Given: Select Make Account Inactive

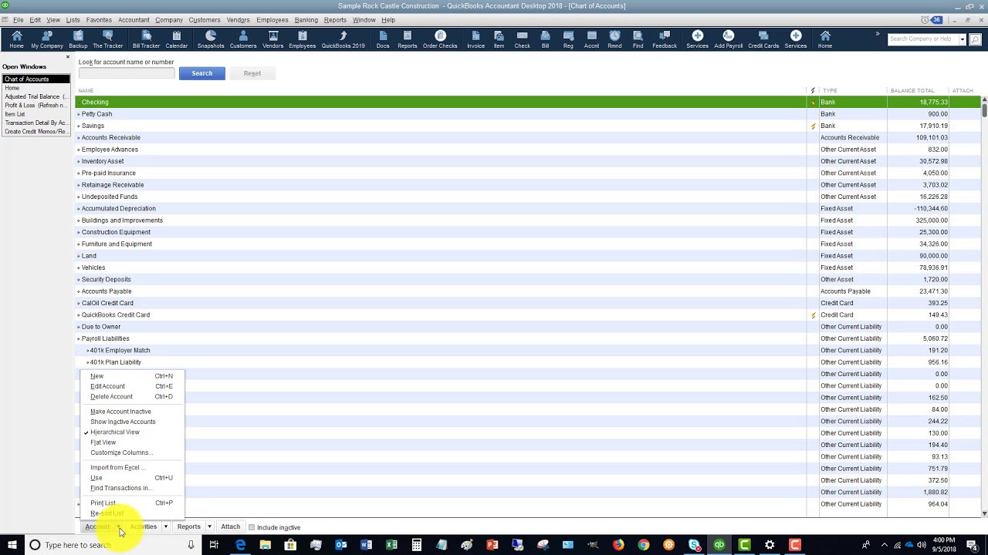Looking at the screenshot, I should (x=120, y=412).
